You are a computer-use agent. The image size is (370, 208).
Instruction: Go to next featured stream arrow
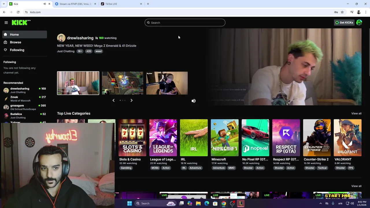(x=131, y=100)
